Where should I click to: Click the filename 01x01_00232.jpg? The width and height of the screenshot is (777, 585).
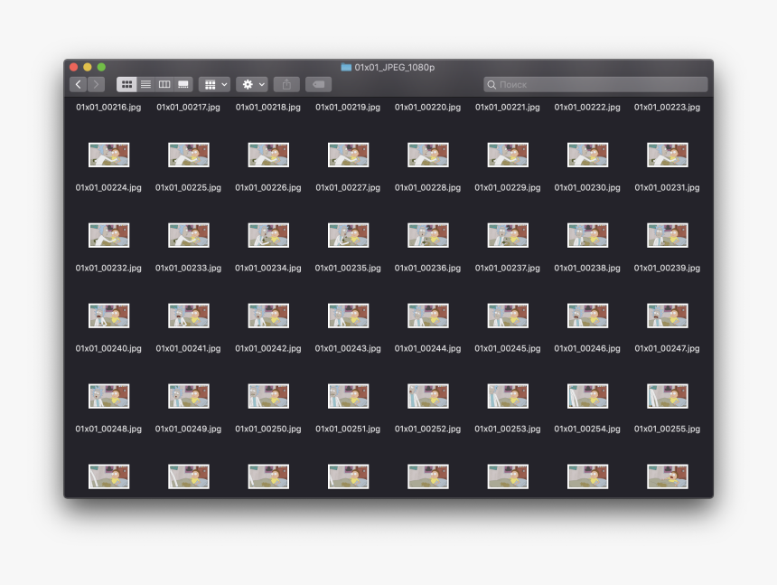(107, 268)
